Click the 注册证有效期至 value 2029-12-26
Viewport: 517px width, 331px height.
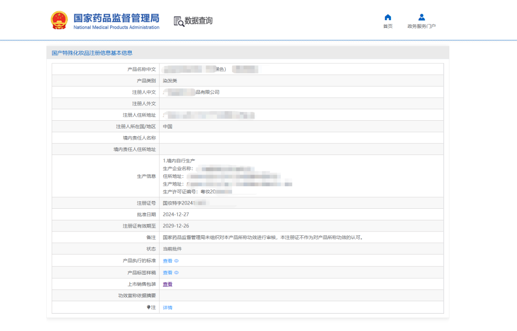[x=175, y=226]
